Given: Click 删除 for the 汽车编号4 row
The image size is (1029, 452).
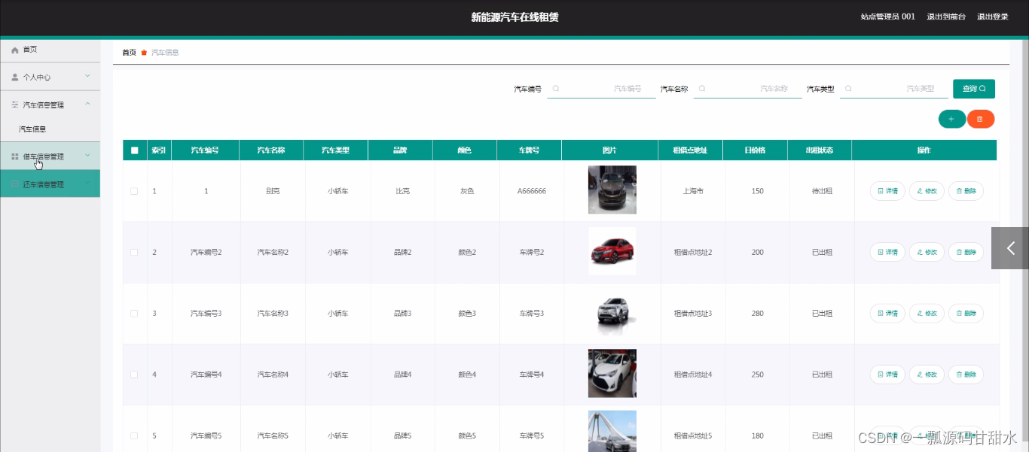Looking at the screenshot, I should tap(966, 374).
